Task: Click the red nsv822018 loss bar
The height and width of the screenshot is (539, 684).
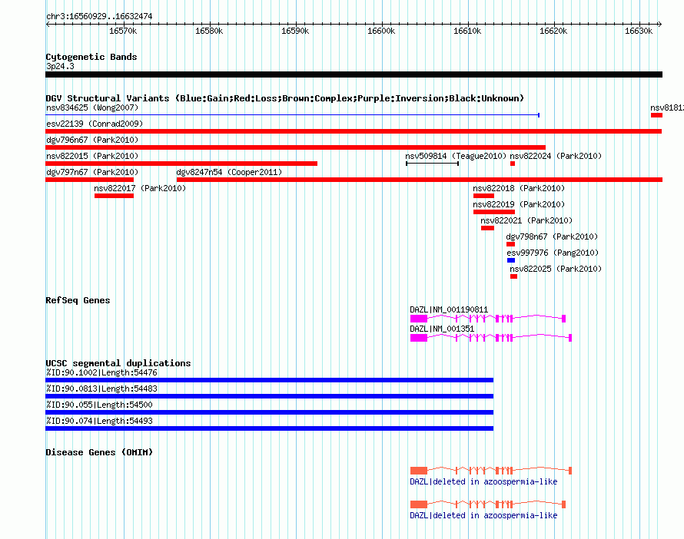Action: (x=483, y=196)
